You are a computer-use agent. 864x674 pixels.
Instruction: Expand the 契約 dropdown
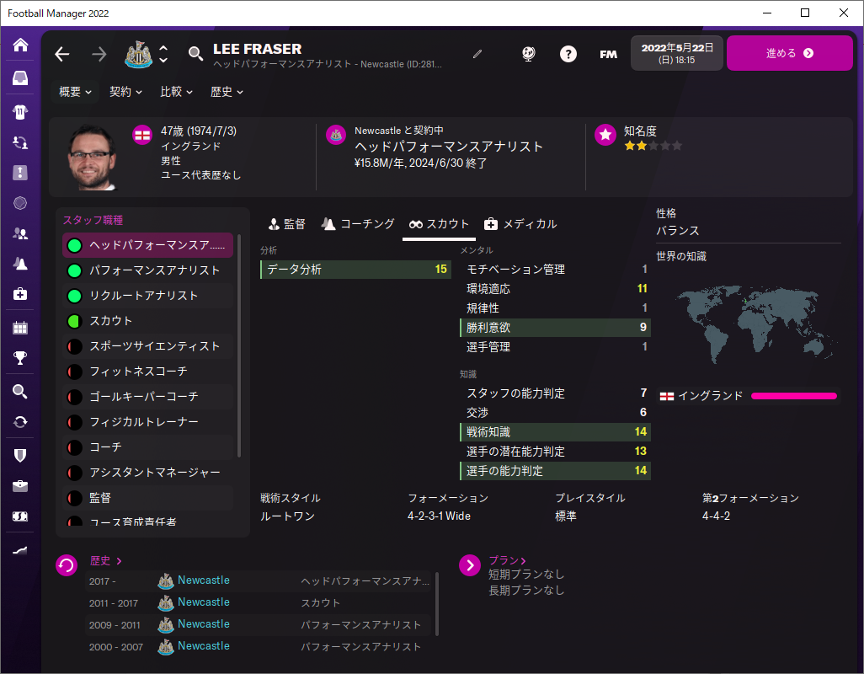point(125,92)
